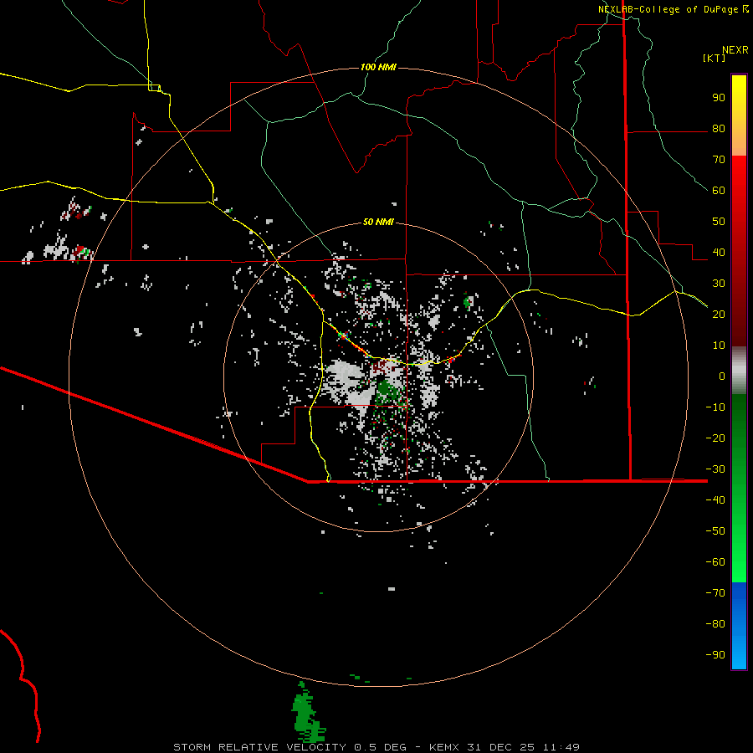Click the -80 value on the velocity scale
The width and height of the screenshot is (753, 753).
(715, 624)
